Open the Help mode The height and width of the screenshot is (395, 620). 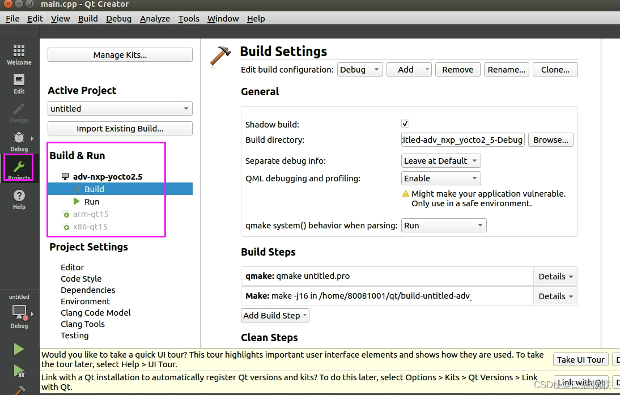click(19, 199)
